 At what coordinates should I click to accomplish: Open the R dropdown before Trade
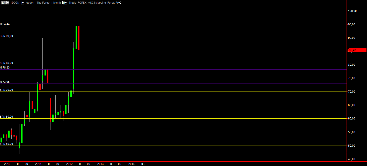(x=65, y=3)
